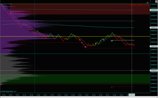Click the horizontal scrollbar track below chart
Viewport: 158px width, 98px height.
click(x=79, y=97)
